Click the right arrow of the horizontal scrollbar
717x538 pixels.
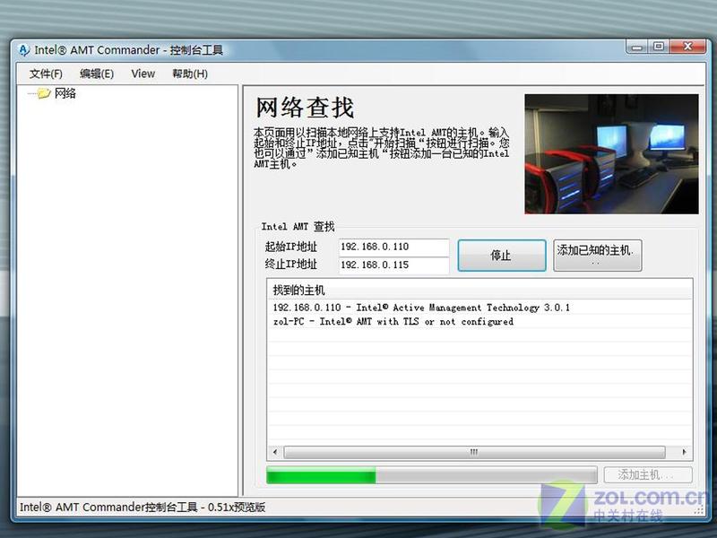[684, 452]
